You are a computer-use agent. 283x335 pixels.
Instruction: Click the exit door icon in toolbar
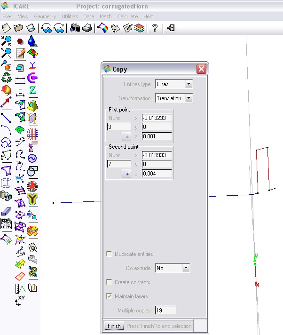point(171,28)
